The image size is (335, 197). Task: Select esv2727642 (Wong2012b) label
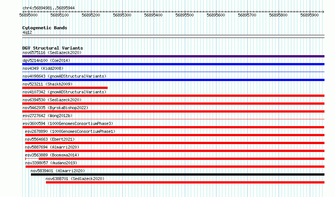coord(47,116)
